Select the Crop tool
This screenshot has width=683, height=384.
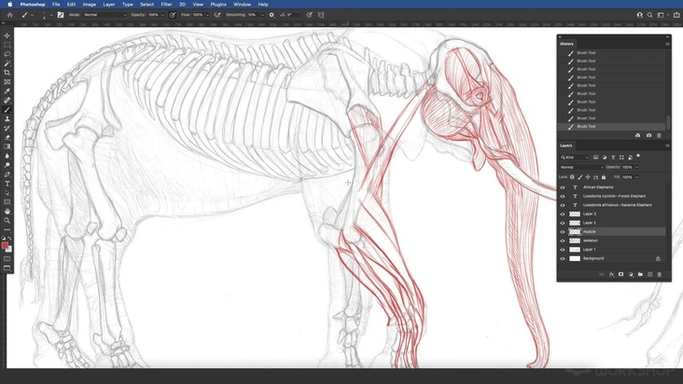click(7, 73)
